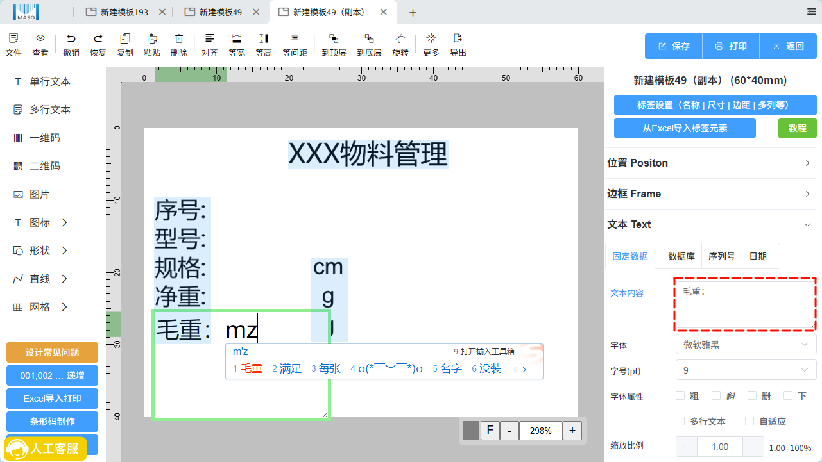Image resolution: width=822 pixels, height=462 pixels.
Task: Expand 形状 shape submenu in sidebar
Action: (64, 251)
